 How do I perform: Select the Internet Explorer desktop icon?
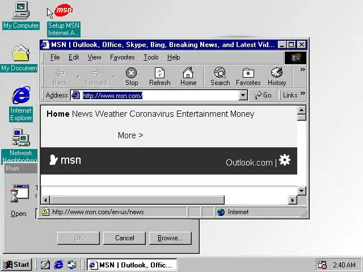(x=21, y=104)
